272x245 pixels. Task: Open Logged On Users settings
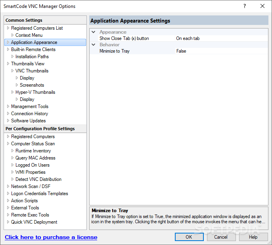[33, 165]
